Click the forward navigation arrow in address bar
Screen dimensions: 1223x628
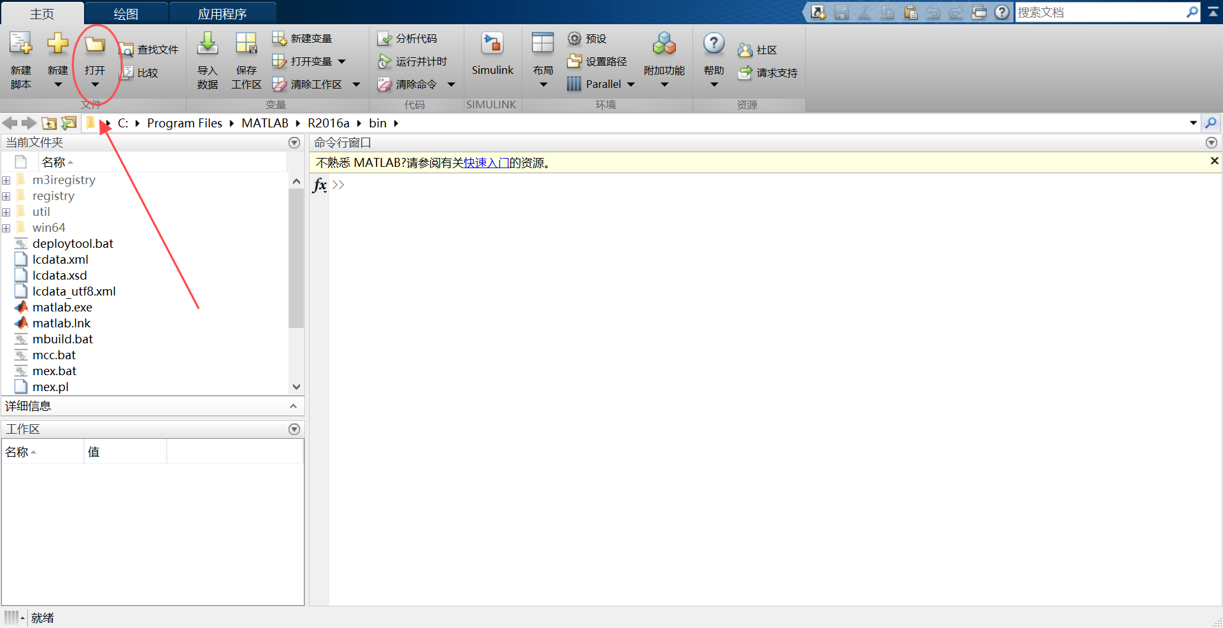coord(29,123)
